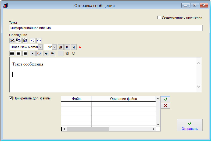
Task: Insert a smiley emoticon
Action: tap(73, 54)
